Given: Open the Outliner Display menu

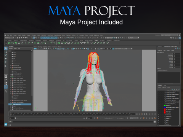Looking at the screenshot, I should tap(11, 48).
